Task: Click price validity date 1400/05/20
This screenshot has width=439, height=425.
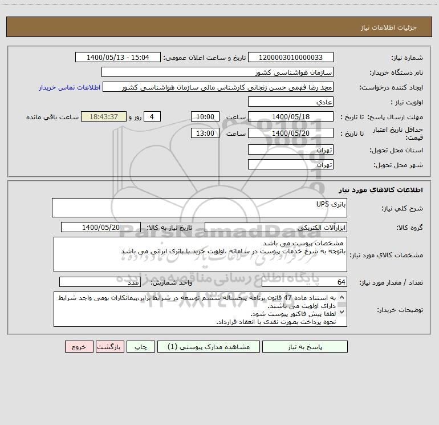Action: (x=291, y=133)
